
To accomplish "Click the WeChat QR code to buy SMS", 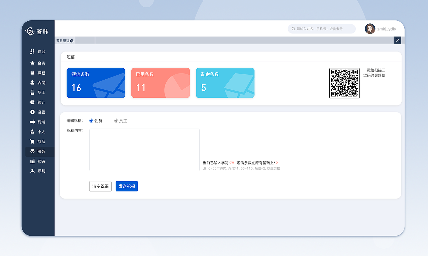I will tap(344, 83).
